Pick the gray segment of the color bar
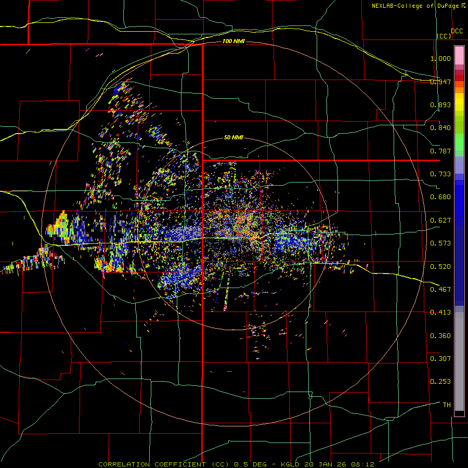Image resolution: width=468 pixels, height=468 pixels. point(459,361)
